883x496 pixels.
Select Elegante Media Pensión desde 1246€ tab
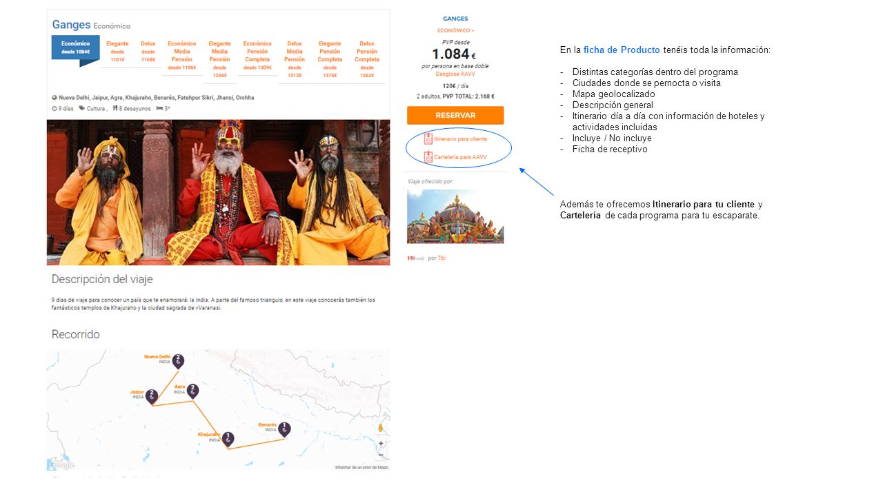coord(220,59)
